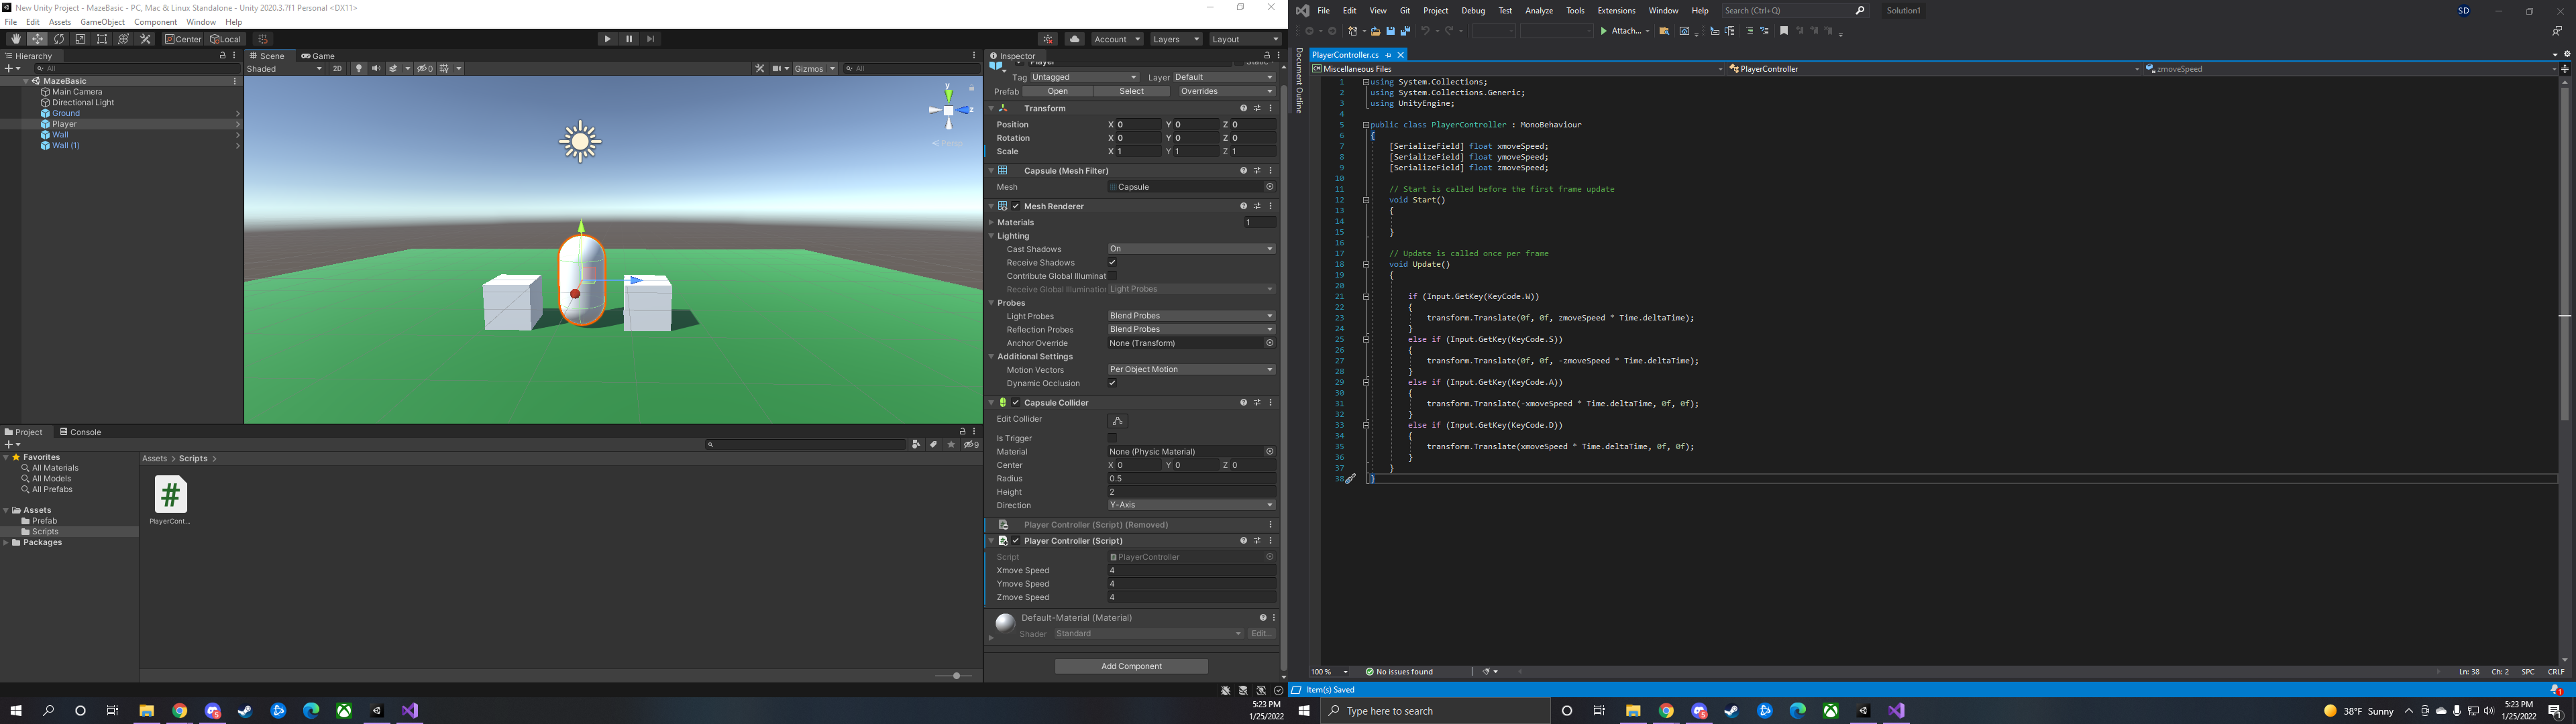Select the Rect tool in Unity toolbar
This screenshot has width=2576, height=724.
tap(102, 39)
